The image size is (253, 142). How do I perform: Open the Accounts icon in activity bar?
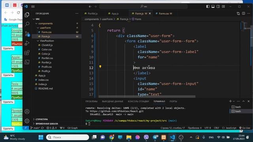click(x=27, y=111)
